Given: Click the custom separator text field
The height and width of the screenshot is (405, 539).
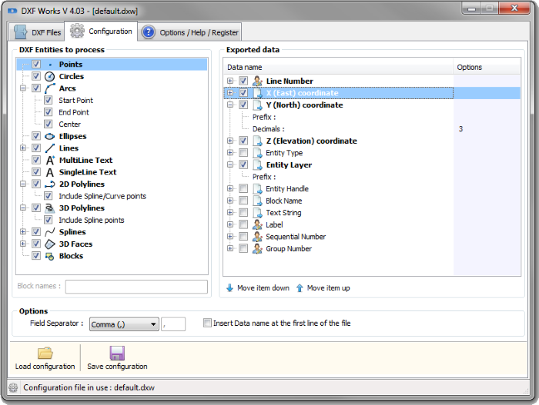Looking at the screenshot, I should click(173, 324).
